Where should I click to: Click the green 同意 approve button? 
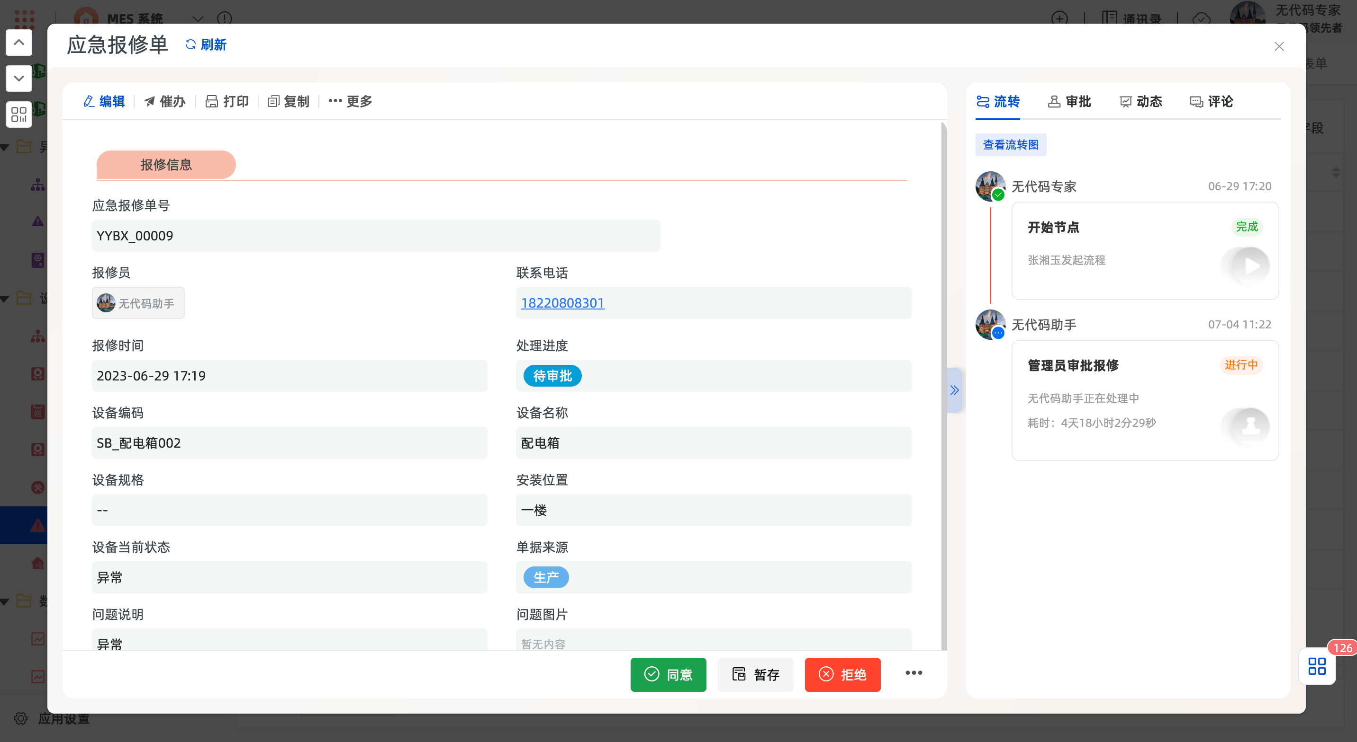coord(668,674)
